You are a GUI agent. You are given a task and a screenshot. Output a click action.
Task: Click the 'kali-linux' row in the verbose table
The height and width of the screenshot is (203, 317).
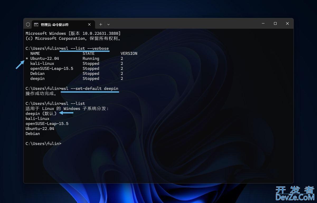coord(77,64)
